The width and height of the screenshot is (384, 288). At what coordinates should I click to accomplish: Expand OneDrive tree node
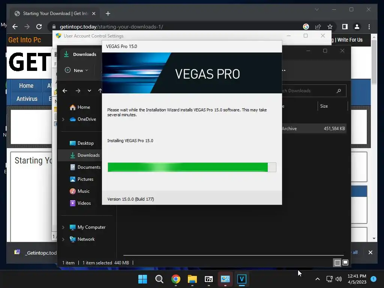click(x=63, y=119)
